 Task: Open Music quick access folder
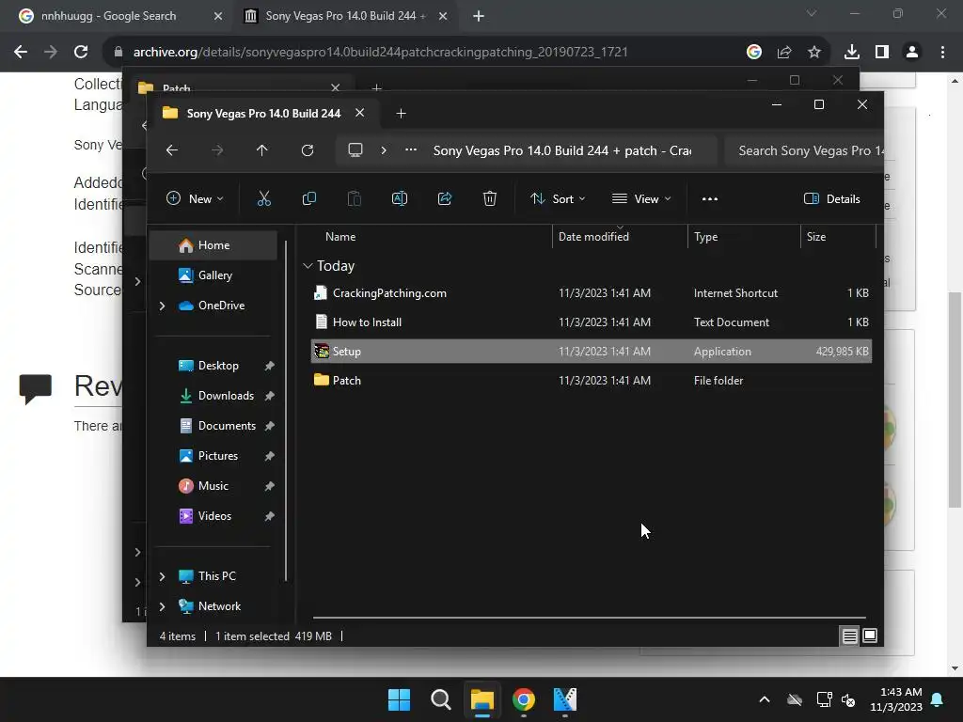pyautogui.click(x=213, y=486)
